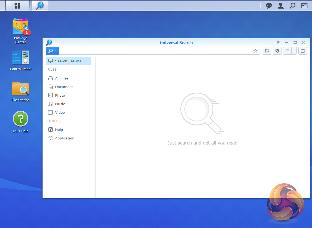Open the notifications chat bubble icon

pos(269,6)
